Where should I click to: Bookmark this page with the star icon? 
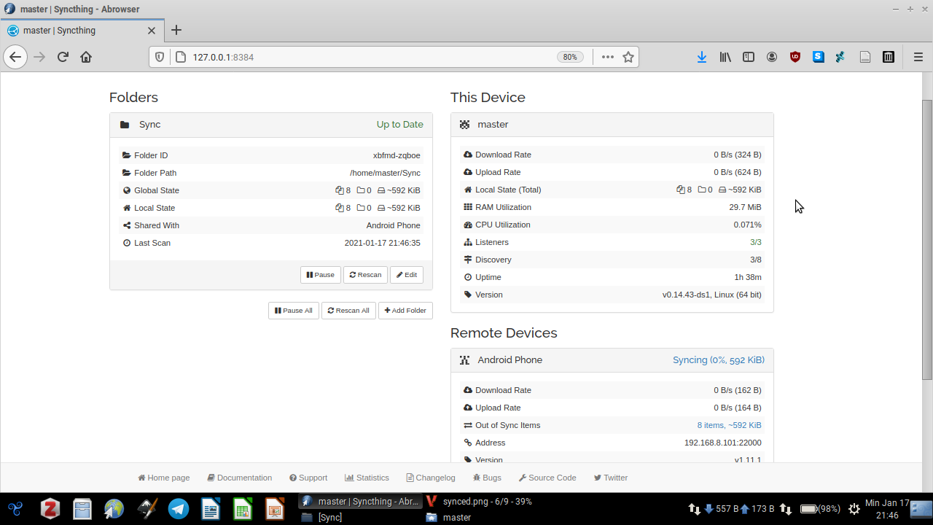tap(628, 57)
